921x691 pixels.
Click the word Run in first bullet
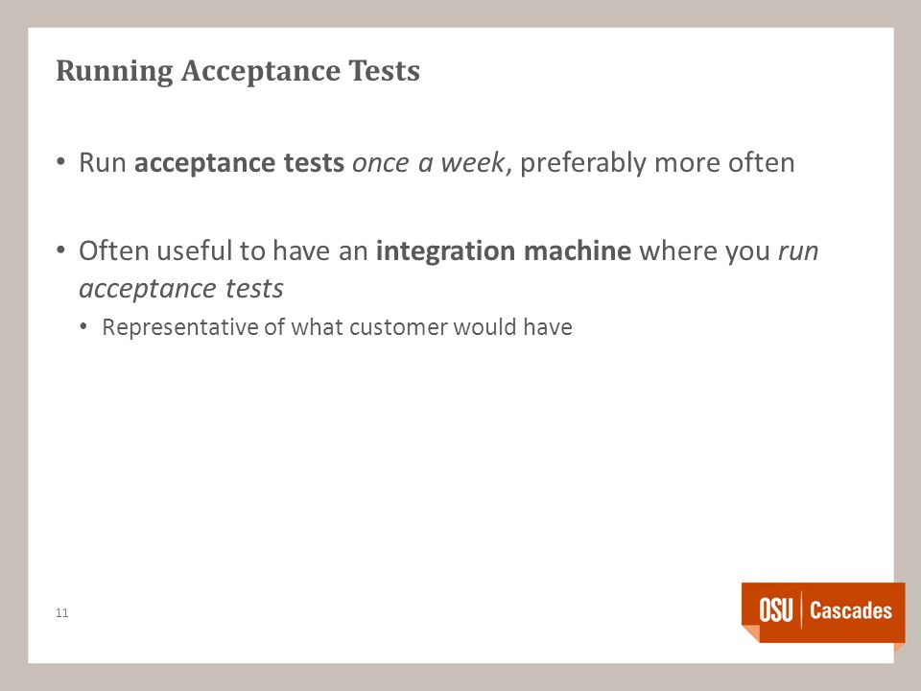[103, 163]
